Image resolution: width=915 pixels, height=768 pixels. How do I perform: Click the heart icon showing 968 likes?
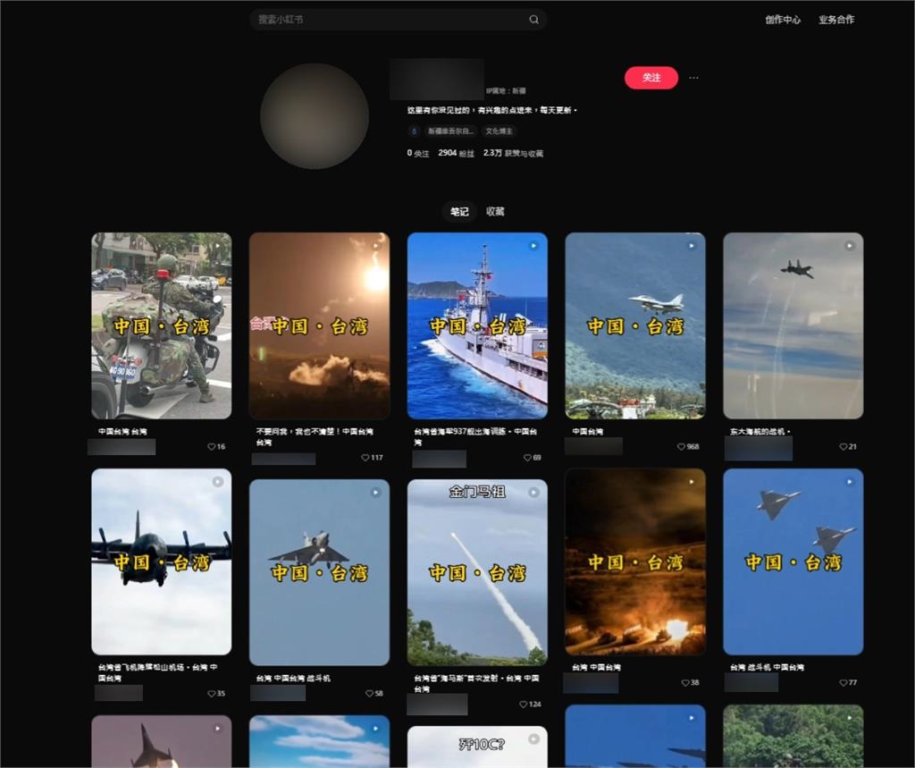(681, 447)
